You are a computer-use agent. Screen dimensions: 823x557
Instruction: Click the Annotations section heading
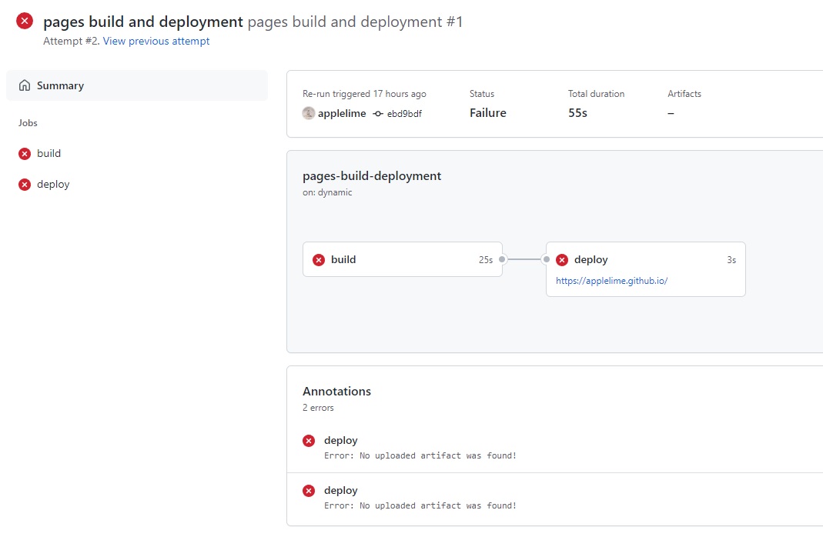[336, 392]
